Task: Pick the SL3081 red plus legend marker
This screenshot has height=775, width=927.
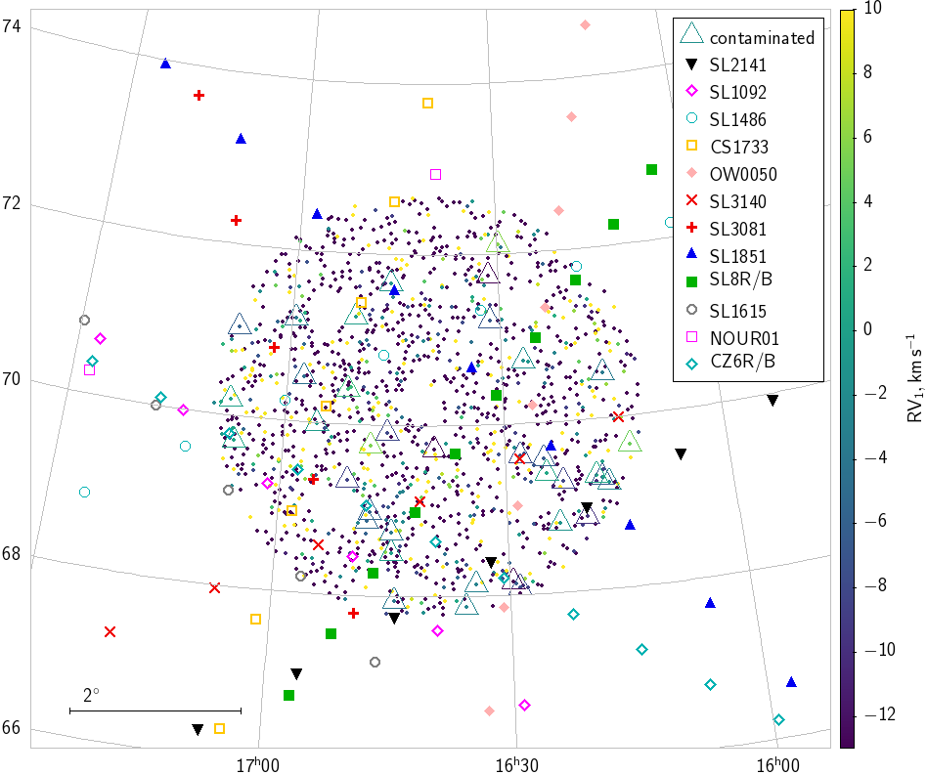Action: coord(691,228)
